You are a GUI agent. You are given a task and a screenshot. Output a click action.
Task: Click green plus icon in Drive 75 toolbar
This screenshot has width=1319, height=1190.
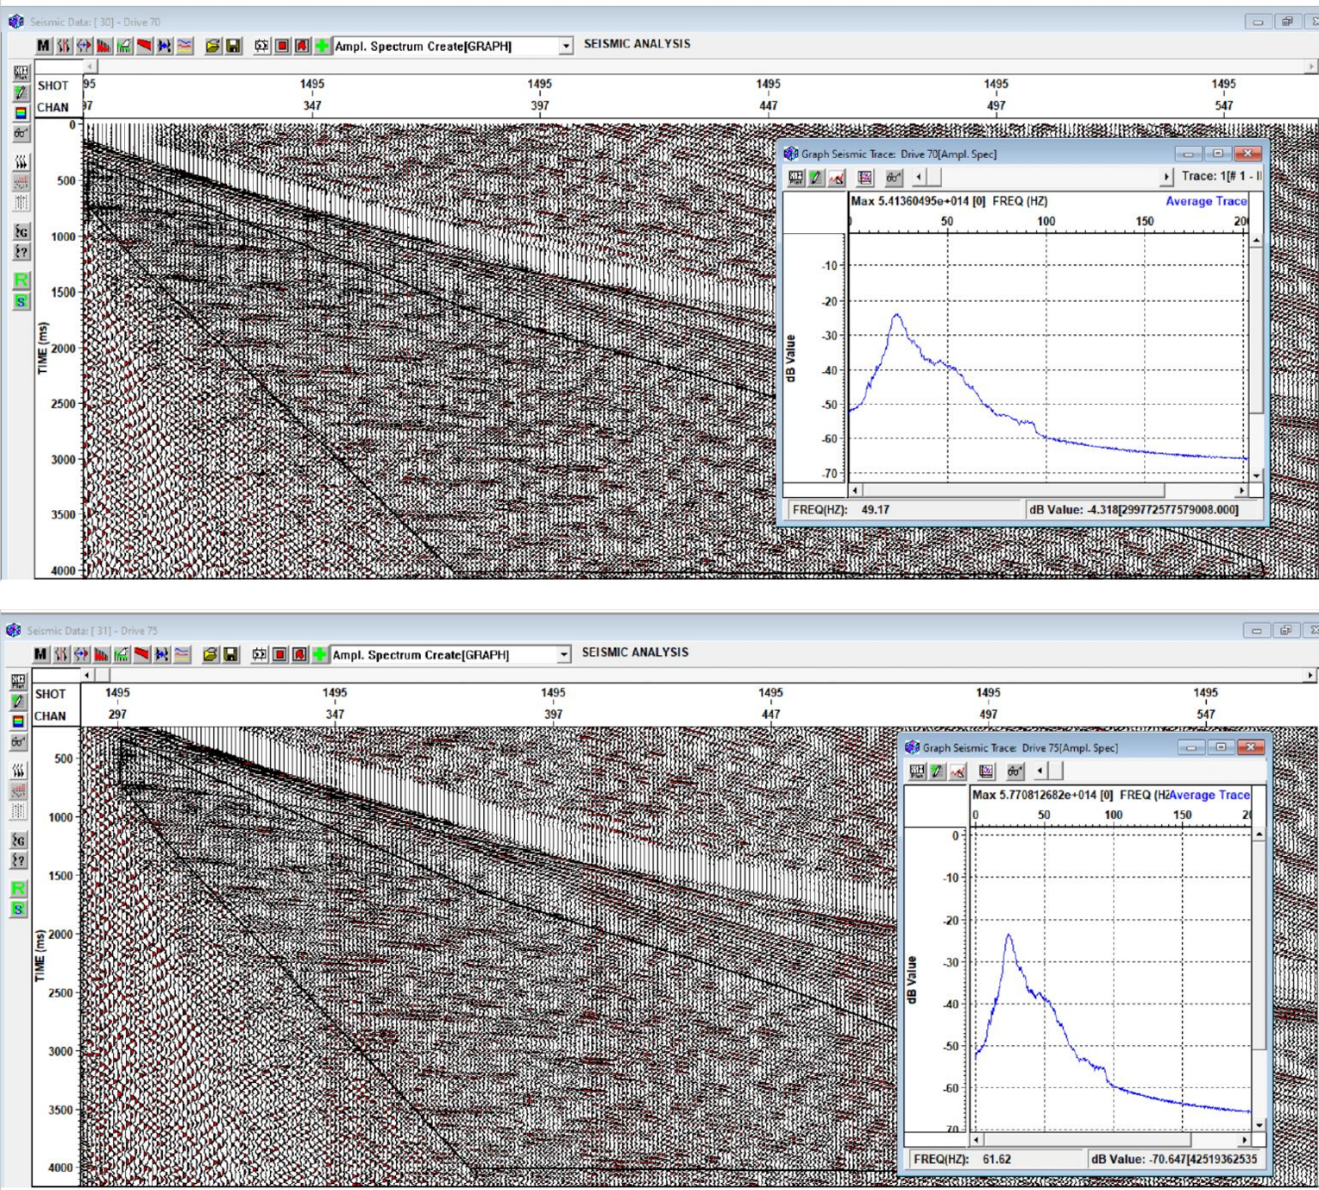coord(320,654)
